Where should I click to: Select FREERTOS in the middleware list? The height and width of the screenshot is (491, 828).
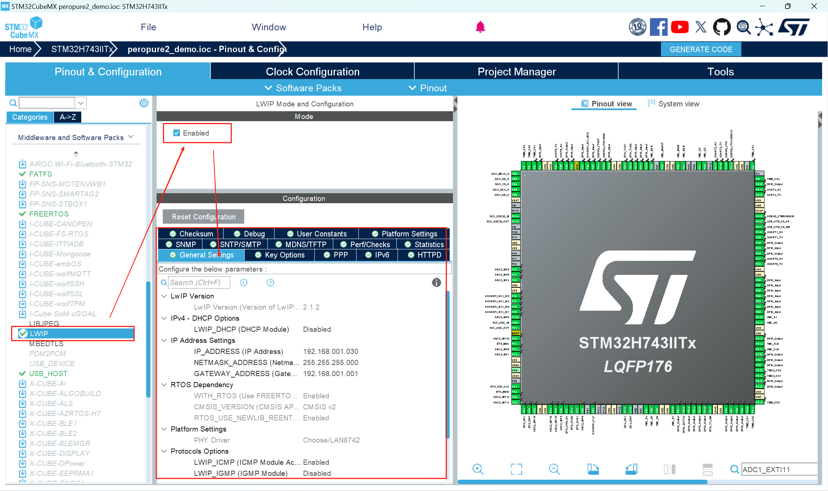coord(49,214)
